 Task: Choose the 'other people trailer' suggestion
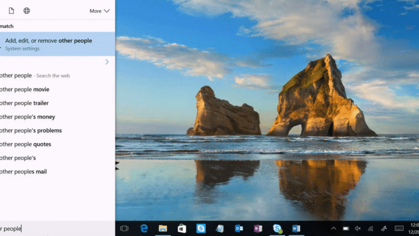pyautogui.click(x=24, y=103)
